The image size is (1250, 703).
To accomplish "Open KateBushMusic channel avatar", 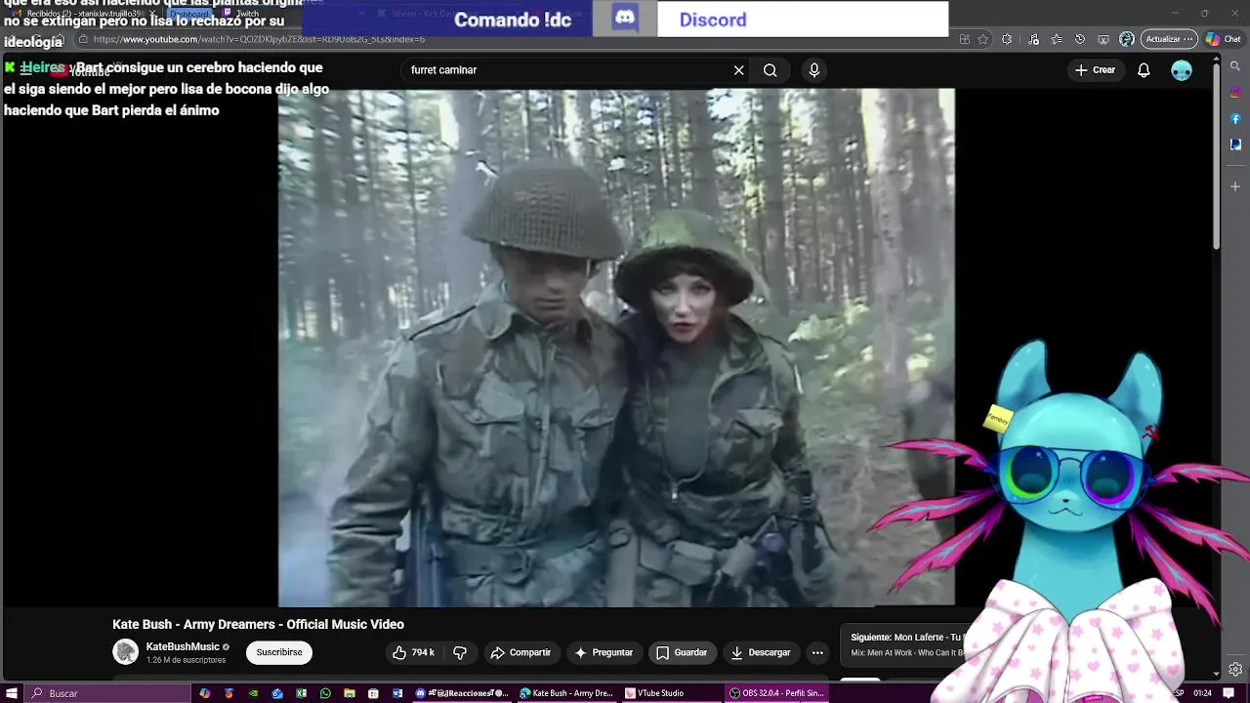I will click(126, 652).
